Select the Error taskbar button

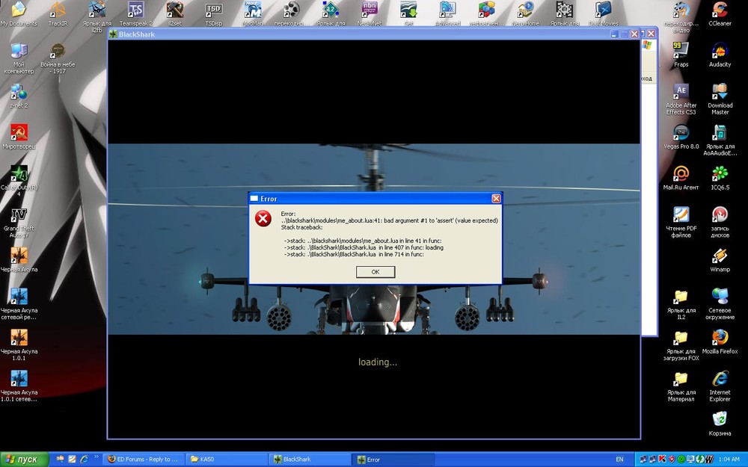393,460
